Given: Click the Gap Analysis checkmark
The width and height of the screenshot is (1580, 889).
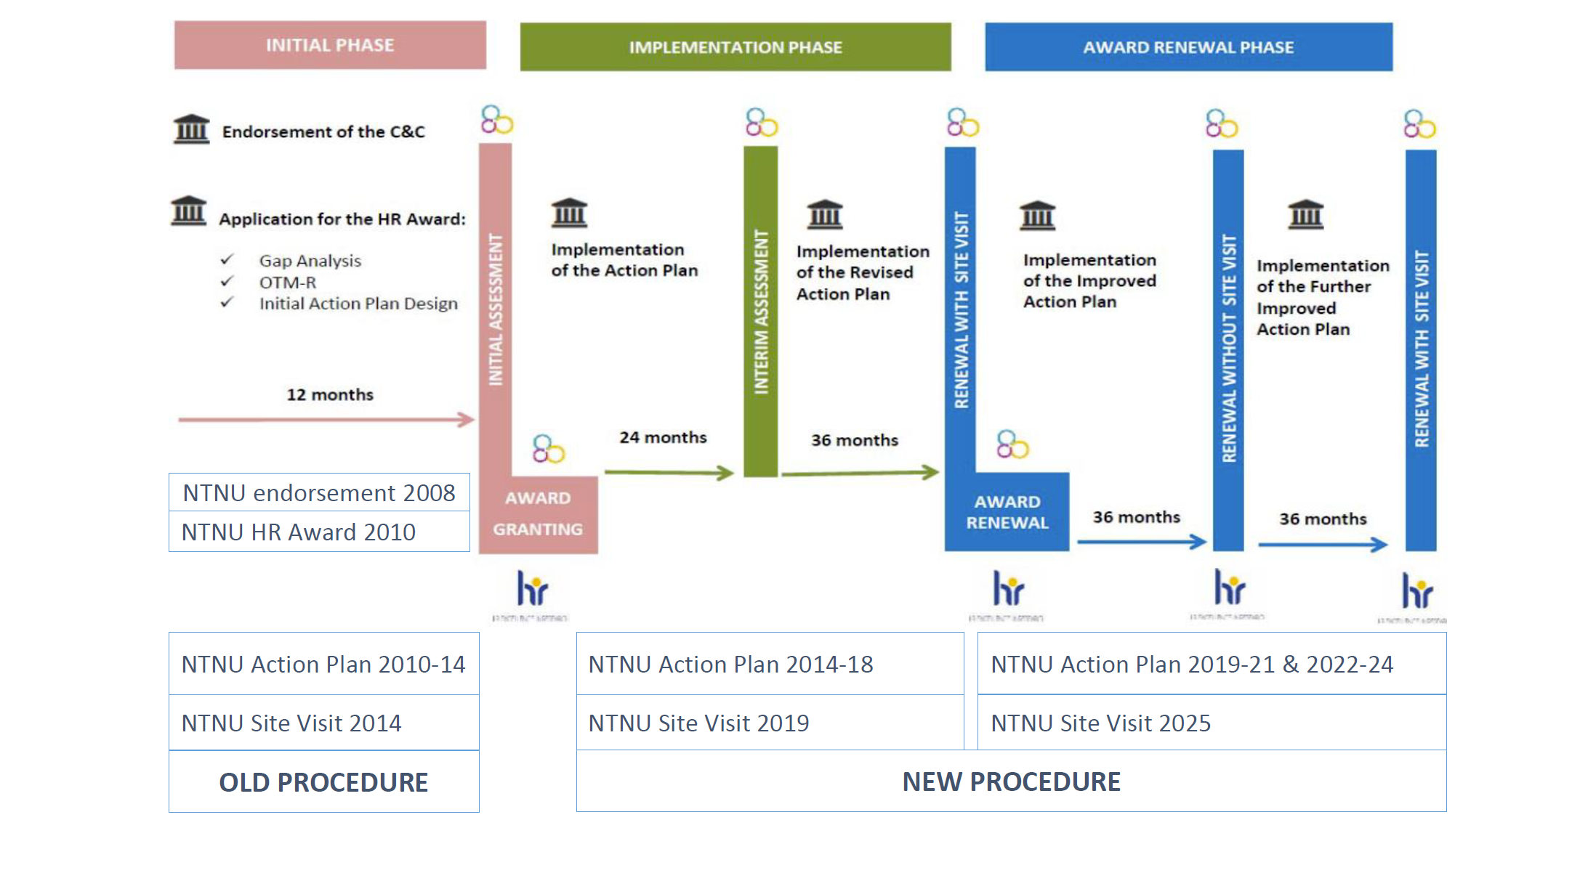Looking at the screenshot, I should pos(227,259).
